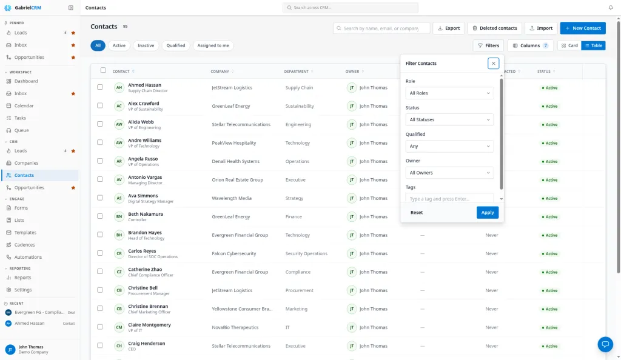The width and height of the screenshot is (621, 360).
Task: Select the Assigned to me filter tab
Action: click(213, 45)
